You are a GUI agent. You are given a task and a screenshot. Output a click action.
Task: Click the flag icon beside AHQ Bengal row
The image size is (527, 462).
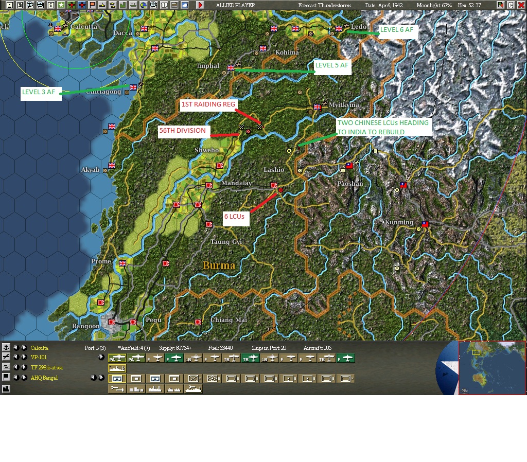(6, 377)
